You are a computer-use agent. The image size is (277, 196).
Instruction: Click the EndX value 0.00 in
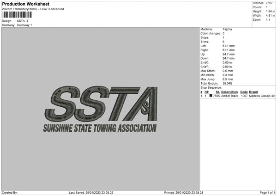227,62
